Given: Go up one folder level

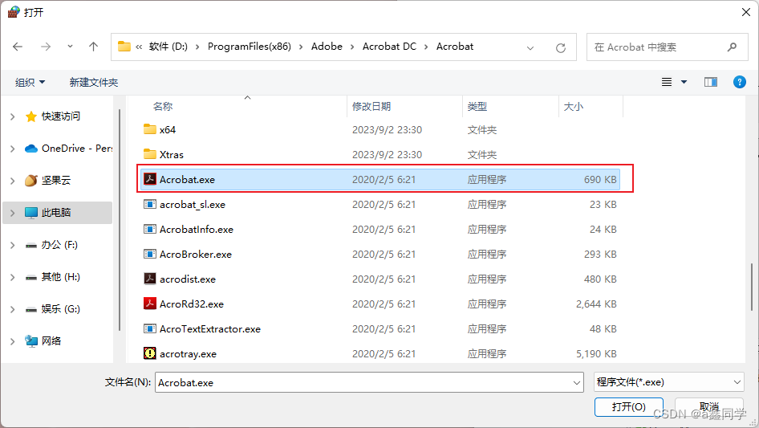Looking at the screenshot, I should coord(93,47).
